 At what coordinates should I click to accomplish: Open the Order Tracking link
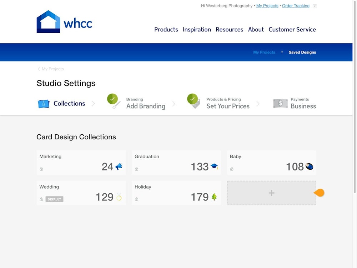[296, 6]
